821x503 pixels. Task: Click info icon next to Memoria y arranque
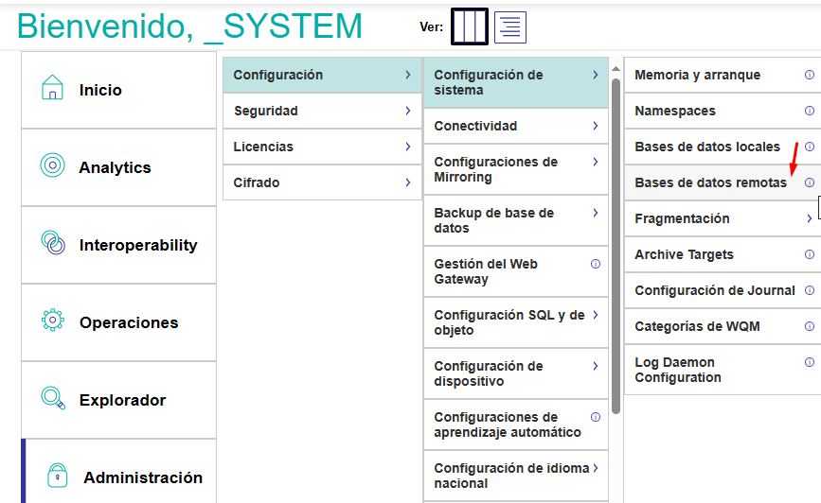809,75
